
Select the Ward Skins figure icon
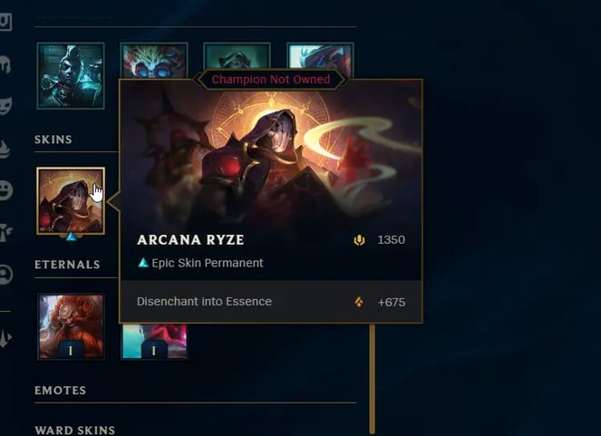coord(5,233)
